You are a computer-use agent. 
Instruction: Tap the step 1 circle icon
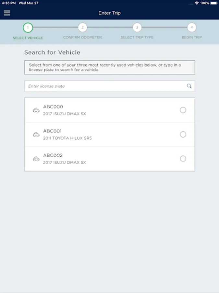click(x=28, y=28)
